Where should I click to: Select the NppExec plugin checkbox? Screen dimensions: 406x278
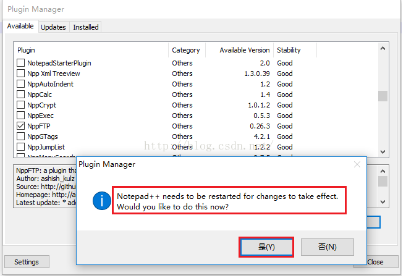point(21,116)
